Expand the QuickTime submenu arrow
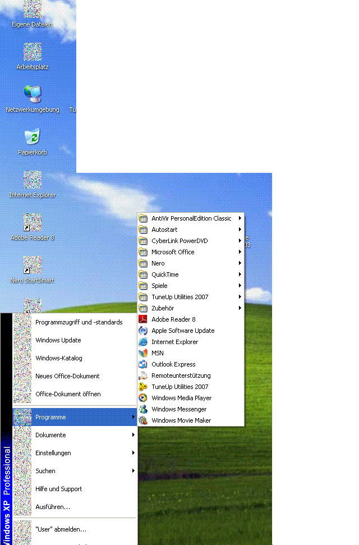359x545 pixels. (240, 274)
